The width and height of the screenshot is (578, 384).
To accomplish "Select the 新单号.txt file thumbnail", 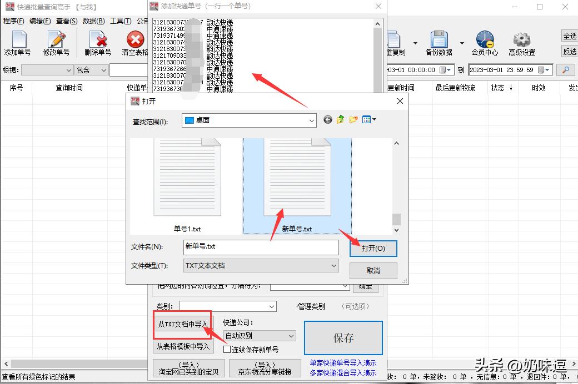I will (297, 186).
